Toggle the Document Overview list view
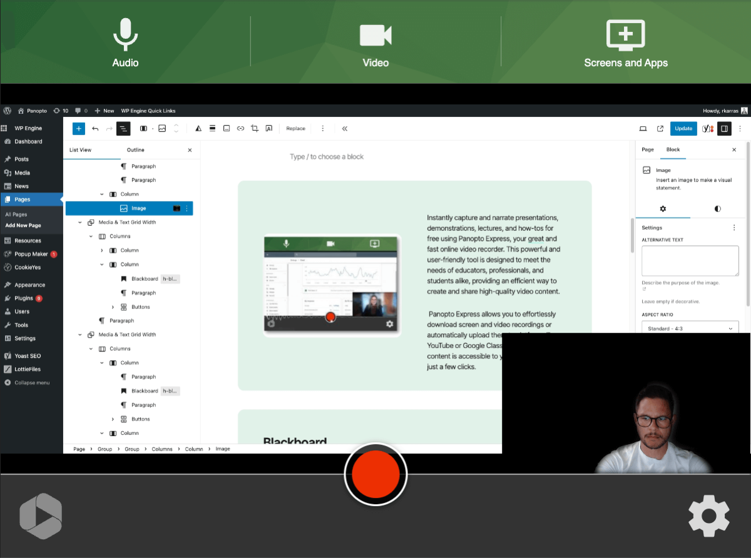The height and width of the screenshot is (558, 751). (x=123, y=128)
